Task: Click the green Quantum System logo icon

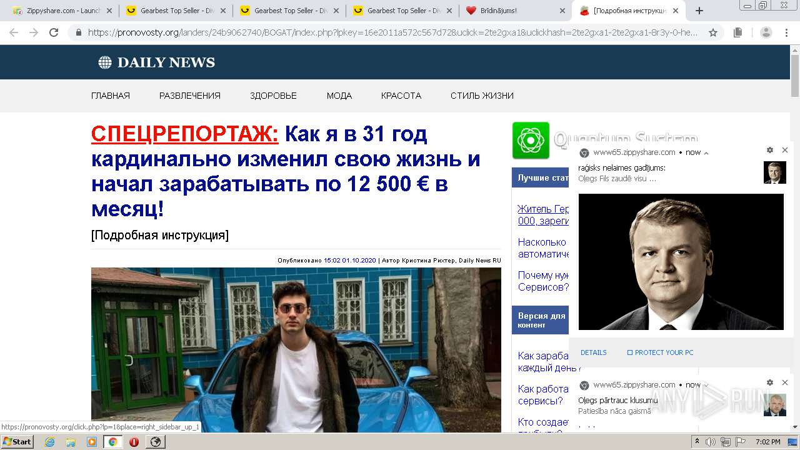Action: 531,141
